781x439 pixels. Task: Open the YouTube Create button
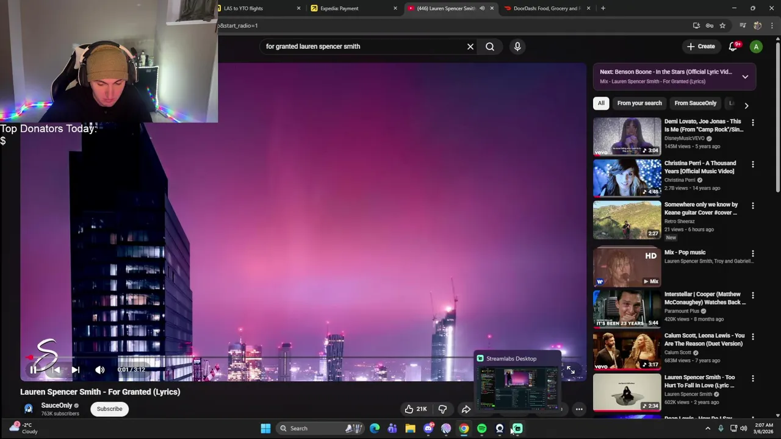(x=700, y=46)
